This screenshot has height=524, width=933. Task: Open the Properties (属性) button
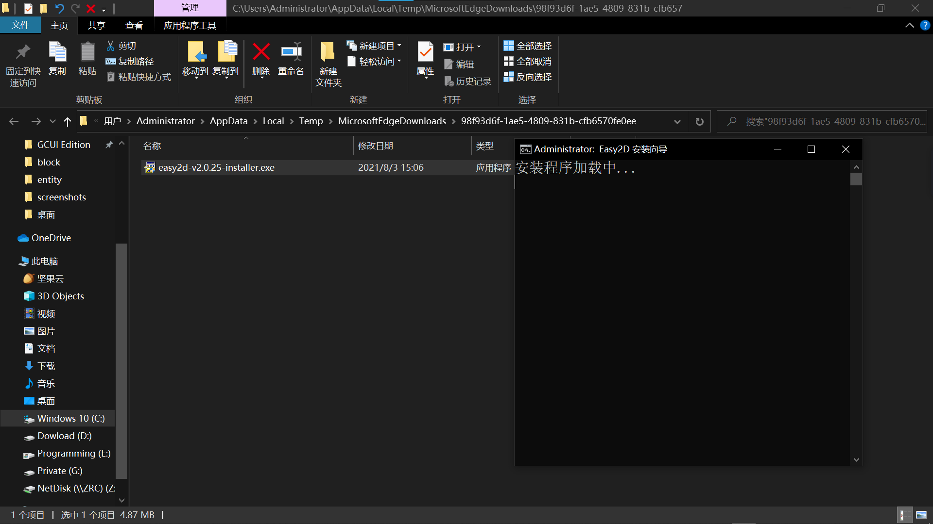click(425, 59)
